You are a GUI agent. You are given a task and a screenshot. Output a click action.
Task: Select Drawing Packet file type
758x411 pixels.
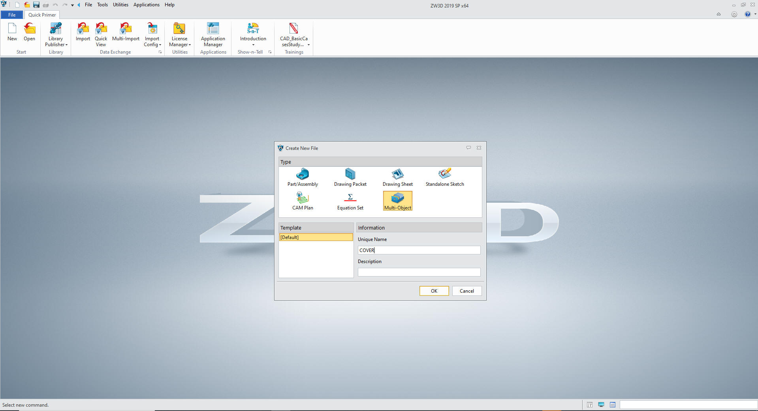tap(350, 177)
